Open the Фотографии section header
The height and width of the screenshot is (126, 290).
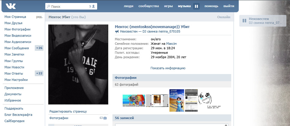[172, 78]
